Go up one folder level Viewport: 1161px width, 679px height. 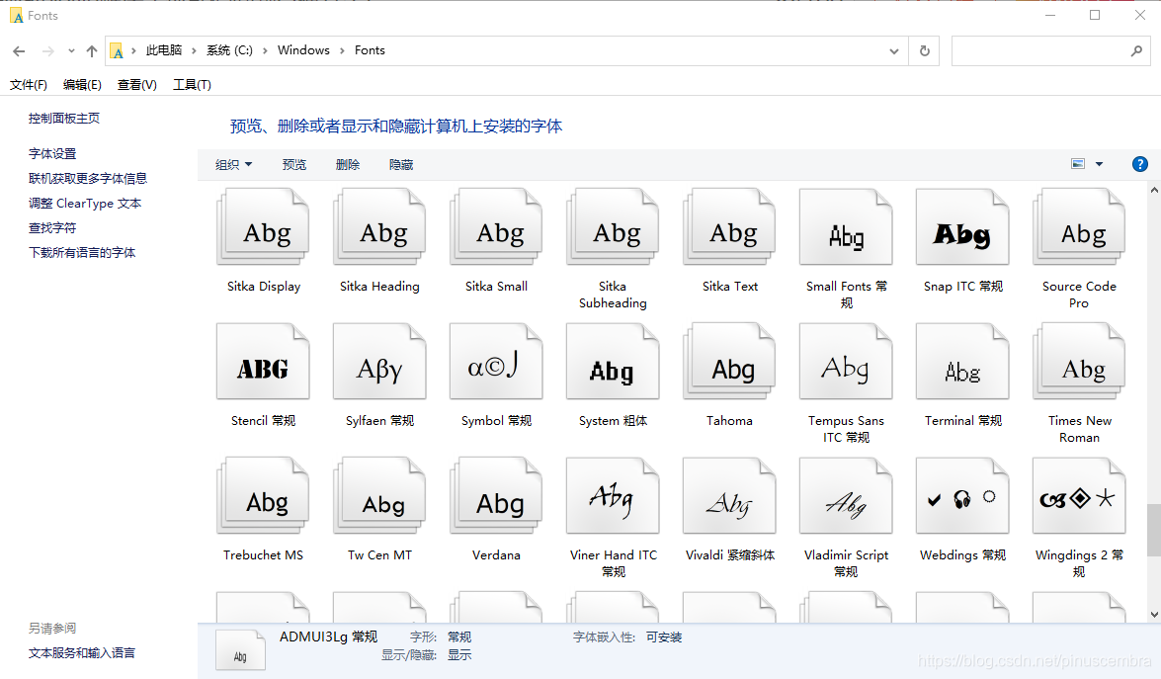point(92,51)
